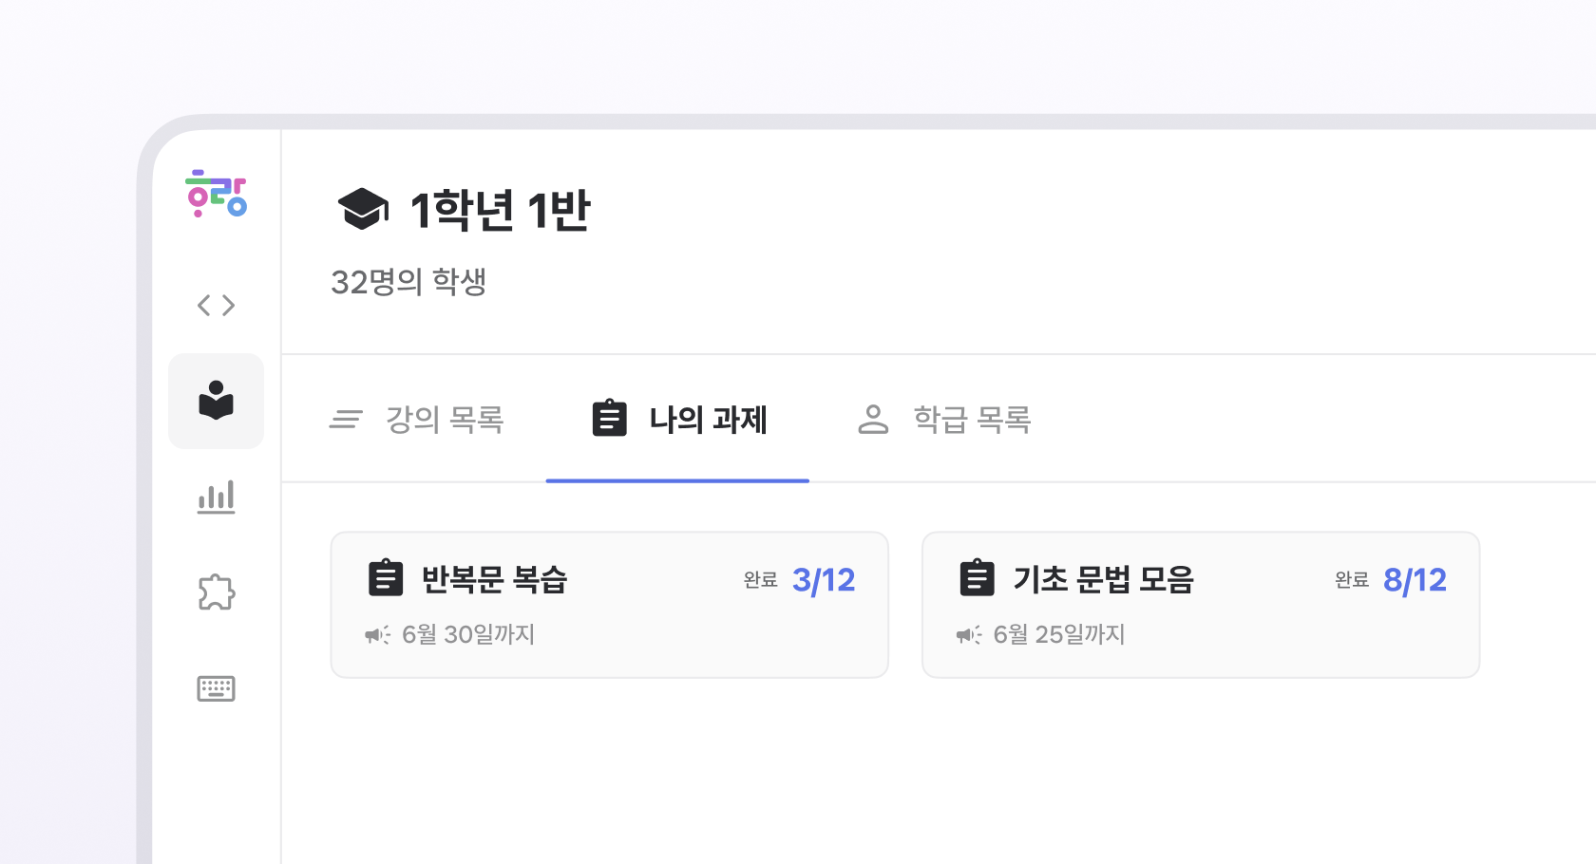This screenshot has width=1596, height=864.
Task: Click the 3/12 completion count
Action: point(824,580)
